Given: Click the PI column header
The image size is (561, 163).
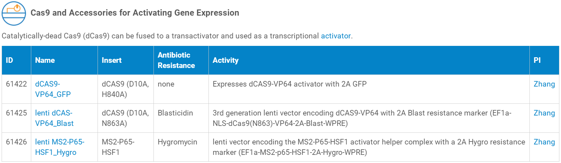Looking at the screenshot, I should (x=537, y=60).
